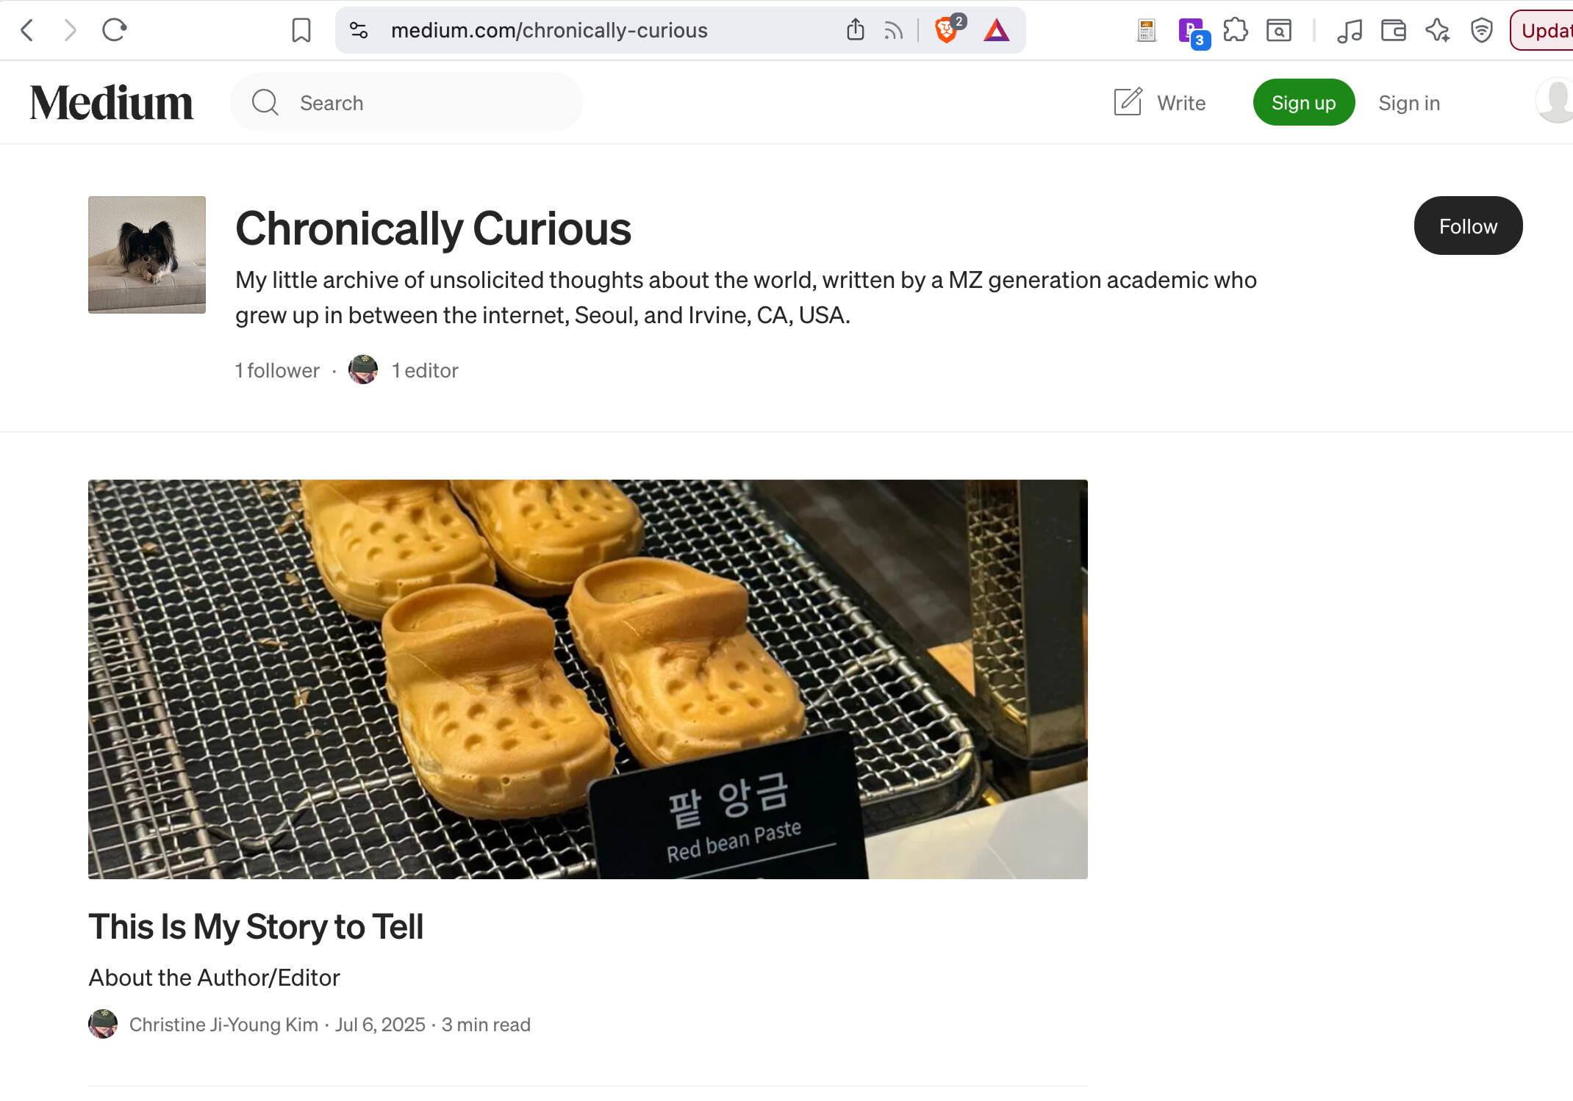The height and width of the screenshot is (1101, 1573).
Task: Click the Sign in link
Action: click(1408, 103)
